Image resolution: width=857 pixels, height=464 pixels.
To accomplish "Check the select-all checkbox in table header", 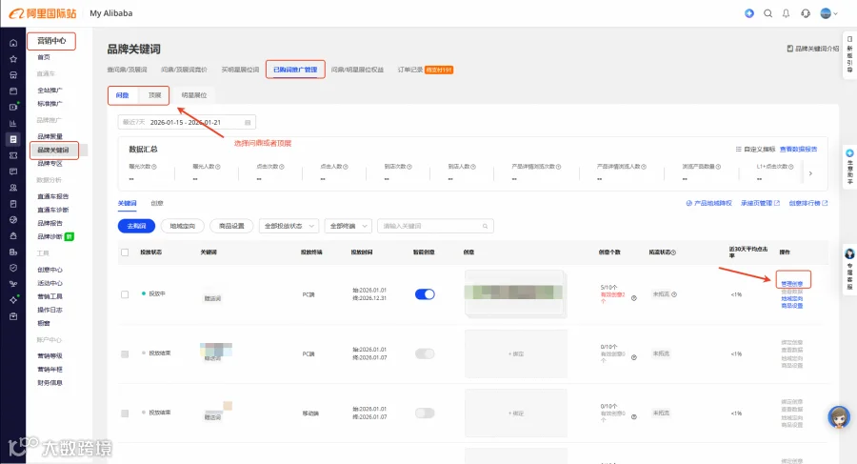I will point(125,252).
